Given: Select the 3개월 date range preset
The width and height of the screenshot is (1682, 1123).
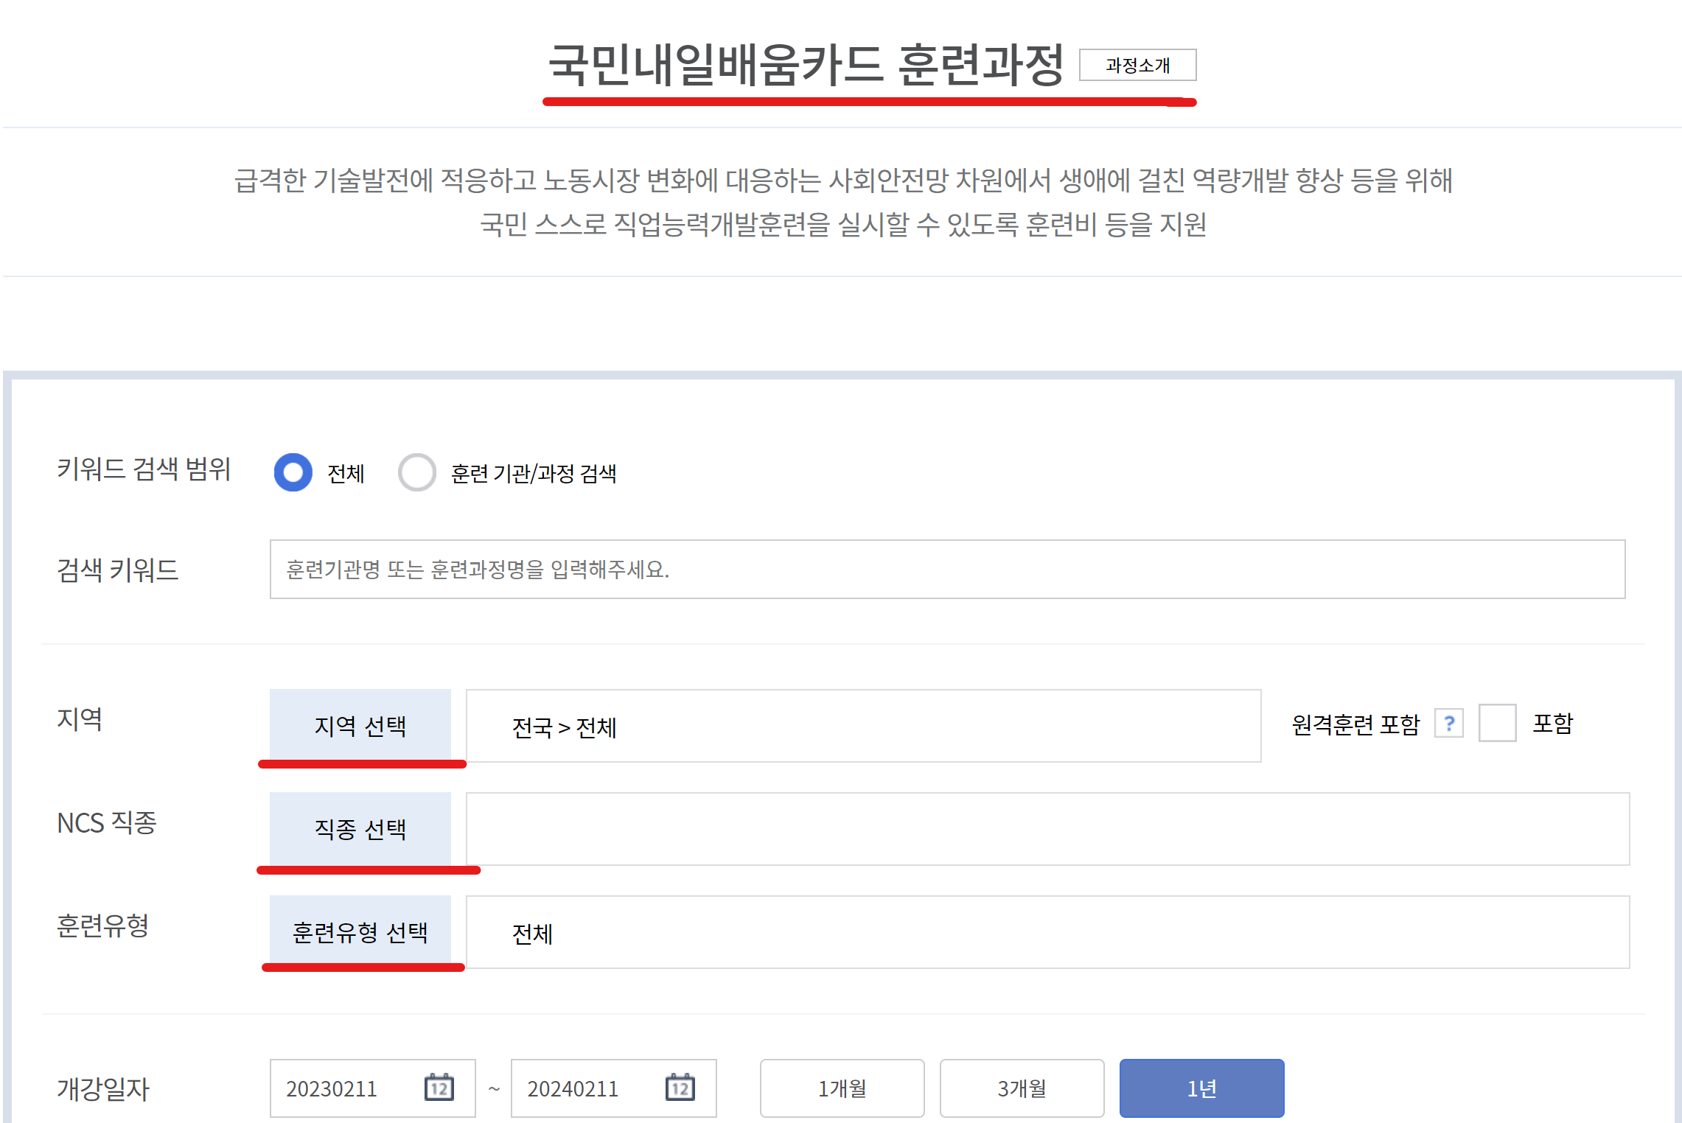Looking at the screenshot, I should point(1022,1088).
